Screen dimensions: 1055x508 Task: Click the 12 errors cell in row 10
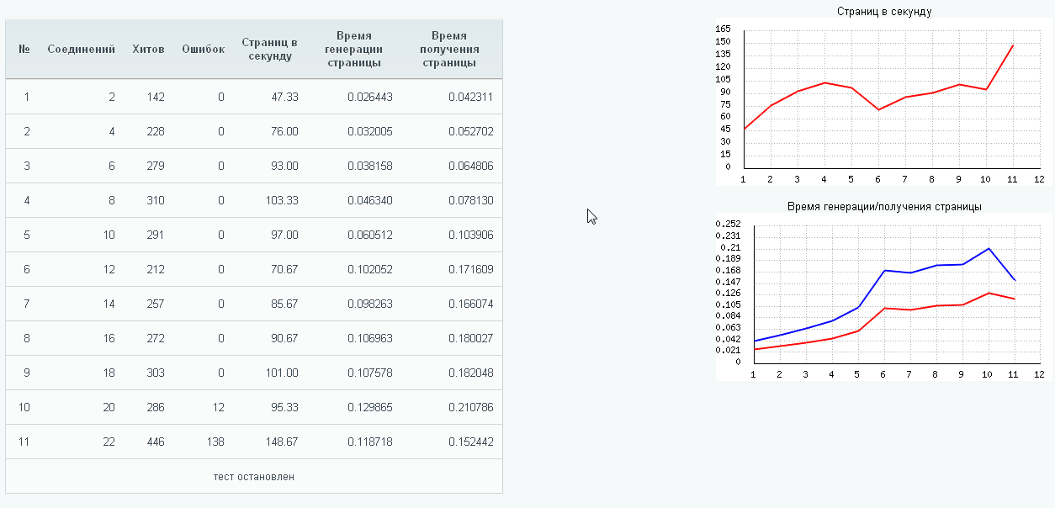(218, 408)
